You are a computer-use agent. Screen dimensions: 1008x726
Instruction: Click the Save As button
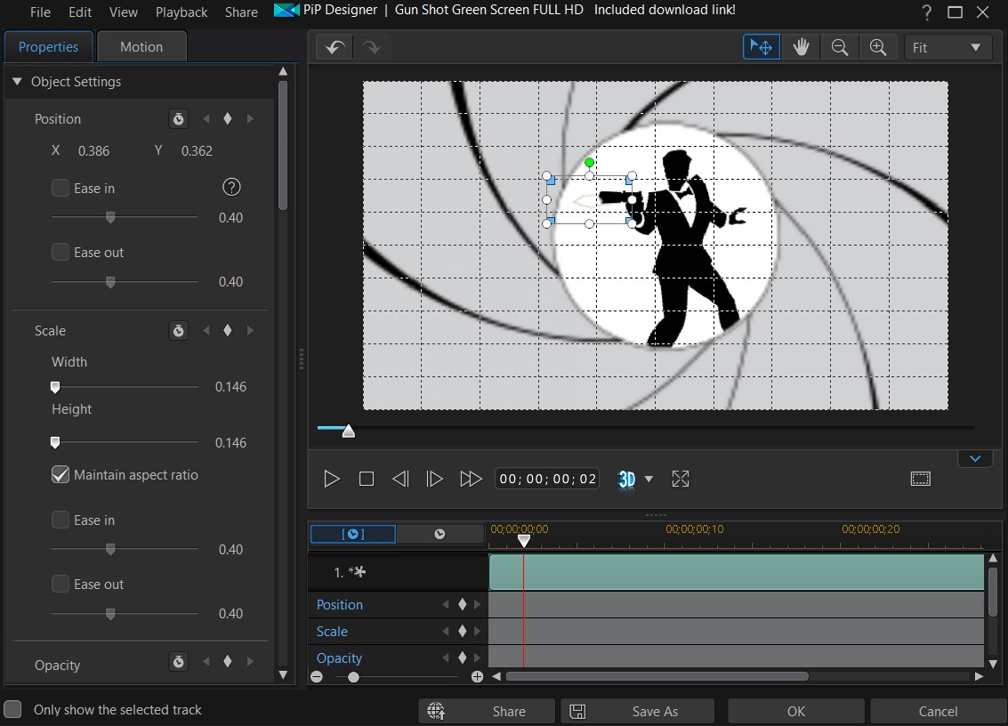tap(638, 711)
